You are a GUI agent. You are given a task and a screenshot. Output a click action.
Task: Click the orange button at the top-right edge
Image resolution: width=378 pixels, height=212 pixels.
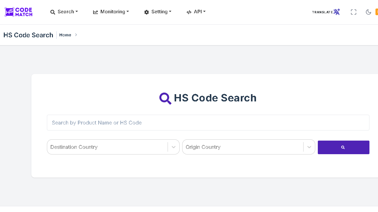tap(376, 12)
